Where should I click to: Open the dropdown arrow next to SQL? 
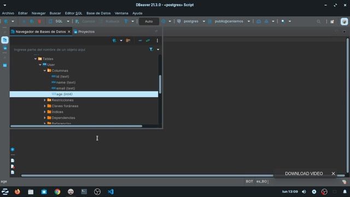68,21
